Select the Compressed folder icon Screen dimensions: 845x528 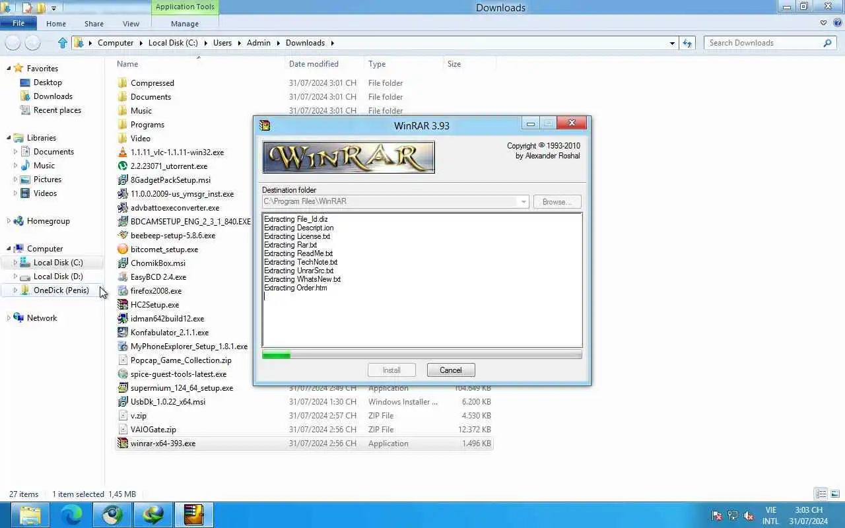[122, 83]
